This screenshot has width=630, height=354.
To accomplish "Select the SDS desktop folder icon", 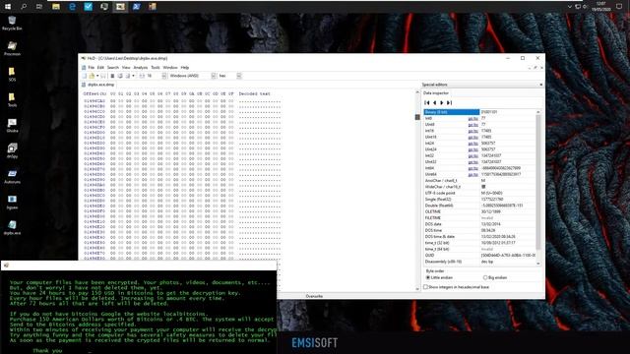I will coord(12,75).
